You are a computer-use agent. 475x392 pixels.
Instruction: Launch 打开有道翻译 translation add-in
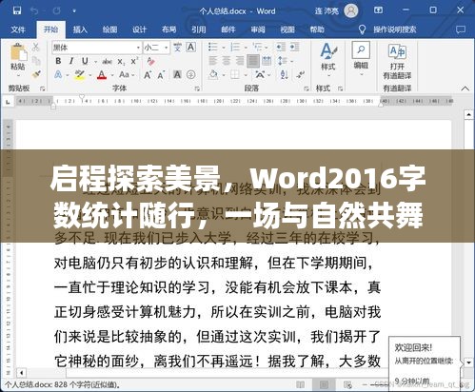397,62
